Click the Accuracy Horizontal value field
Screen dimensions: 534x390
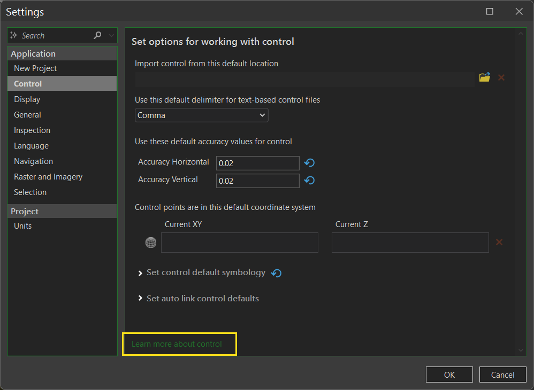(x=258, y=163)
